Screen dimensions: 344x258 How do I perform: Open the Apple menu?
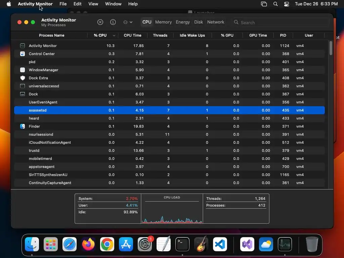pyautogui.click(x=9, y=4)
